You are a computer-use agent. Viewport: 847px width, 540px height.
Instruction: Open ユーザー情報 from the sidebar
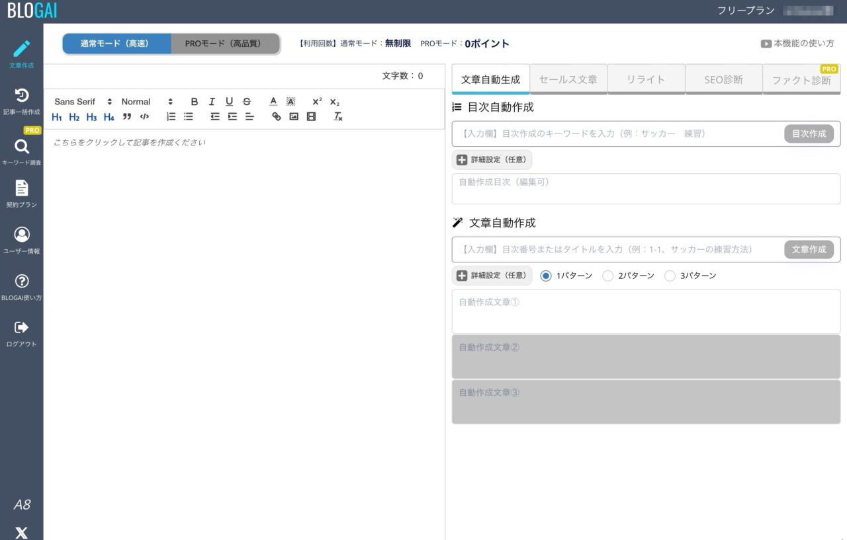pos(22,239)
